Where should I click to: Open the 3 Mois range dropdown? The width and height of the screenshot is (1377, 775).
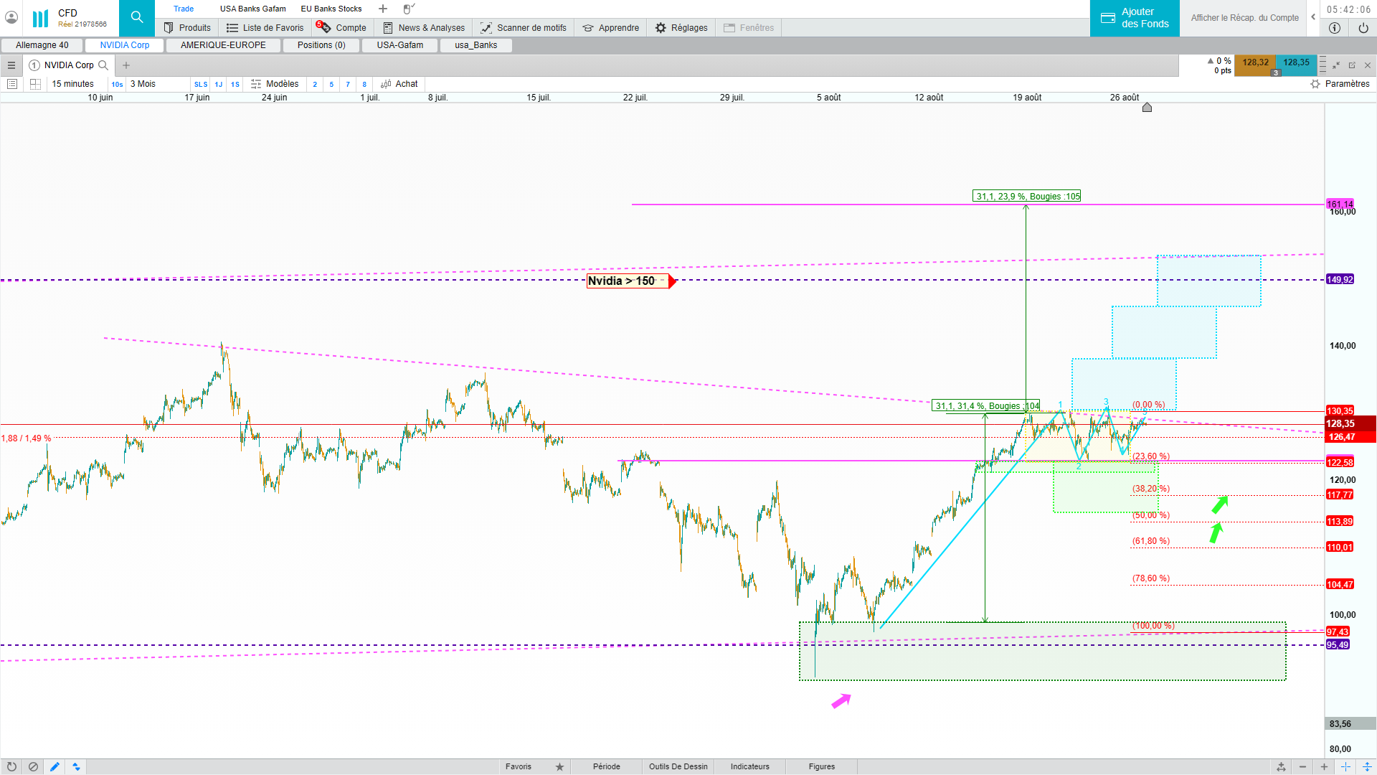(143, 84)
